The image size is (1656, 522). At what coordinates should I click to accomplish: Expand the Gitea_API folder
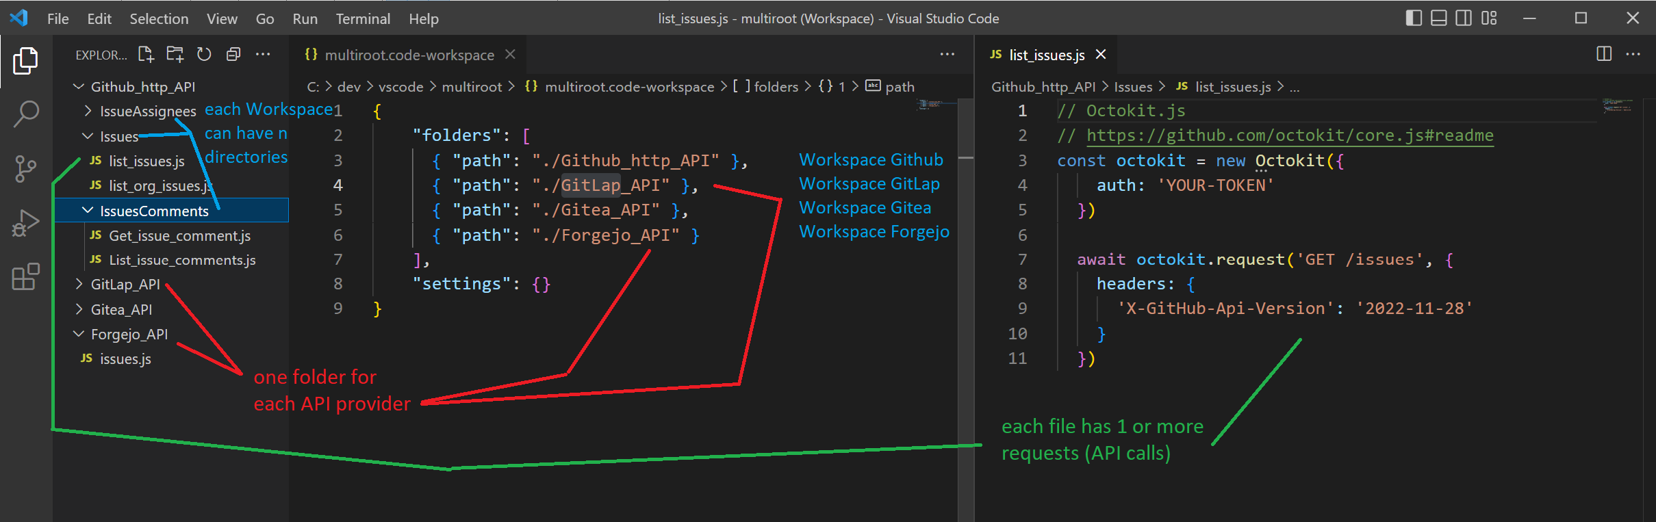[x=79, y=309]
